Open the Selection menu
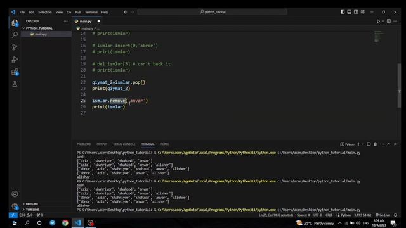 pyautogui.click(x=45, y=12)
